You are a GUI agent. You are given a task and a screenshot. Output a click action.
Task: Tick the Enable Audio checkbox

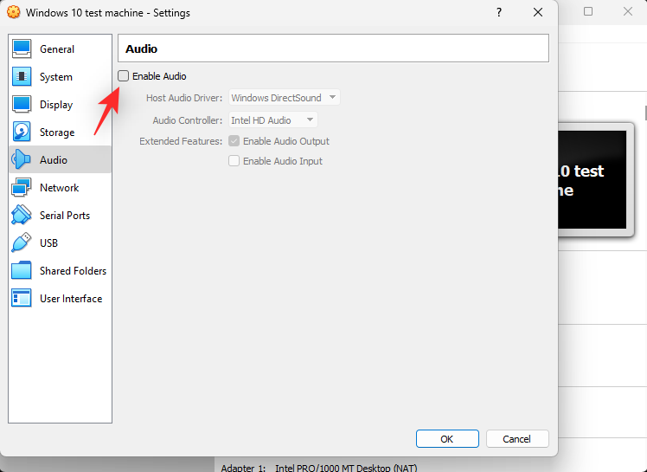pos(124,76)
